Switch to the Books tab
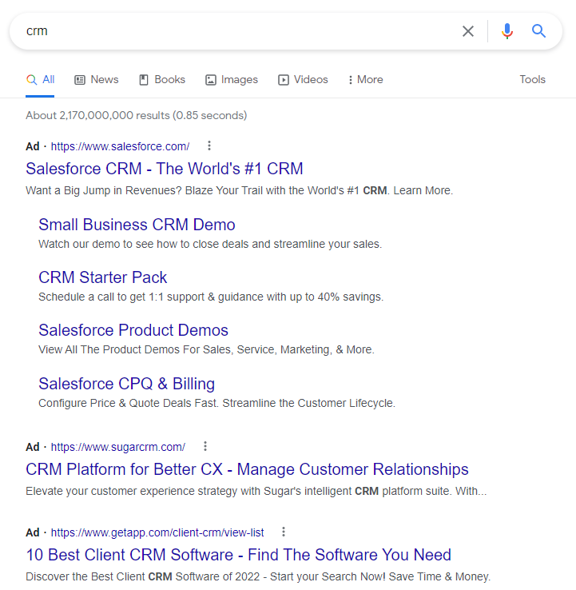Screen dimensions: 576x590 point(162,79)
